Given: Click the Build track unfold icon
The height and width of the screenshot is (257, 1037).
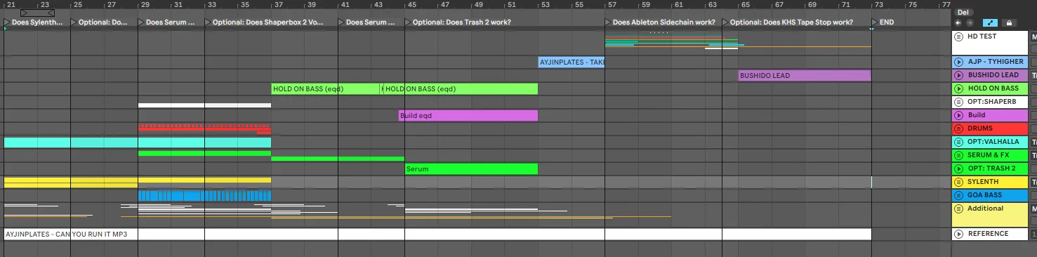Looking at the screenshot, I should [x=959, y=115].
